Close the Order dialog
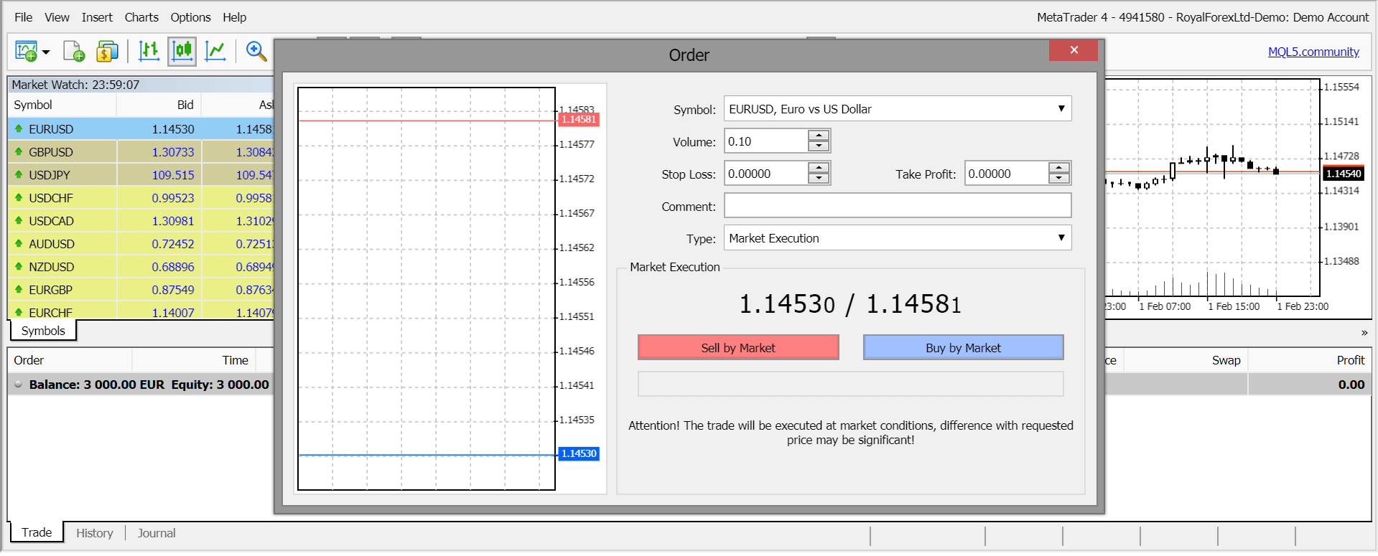 pyautogui.click(x=1074, y=50)
